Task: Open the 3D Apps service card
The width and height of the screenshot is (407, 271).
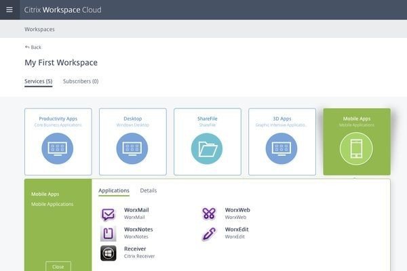Action: (282, 142)
